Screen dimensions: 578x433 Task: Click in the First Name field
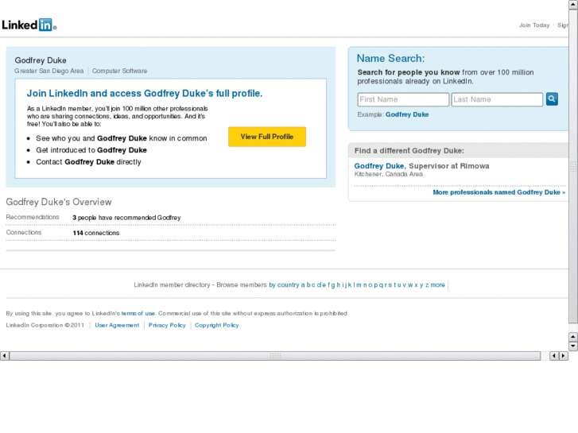403,99
